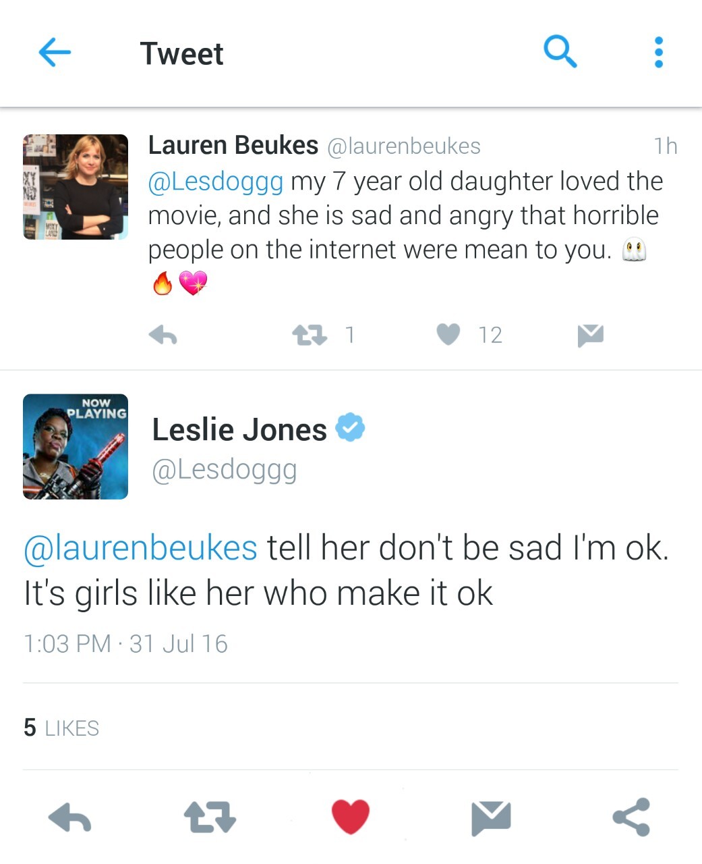Tap the back arrow icon
The height and width of the screenshot is (864, 702).
(x=55, y=53)
